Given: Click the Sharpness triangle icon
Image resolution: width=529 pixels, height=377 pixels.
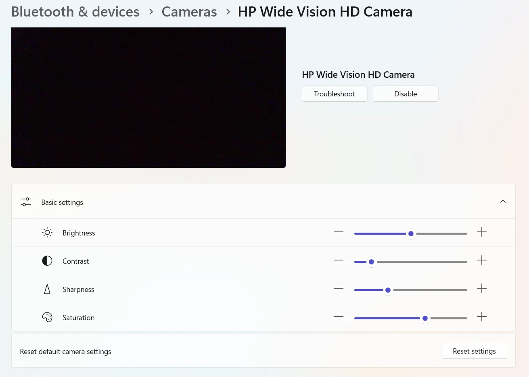Looking at the screenshot, I should click(47, 289).
